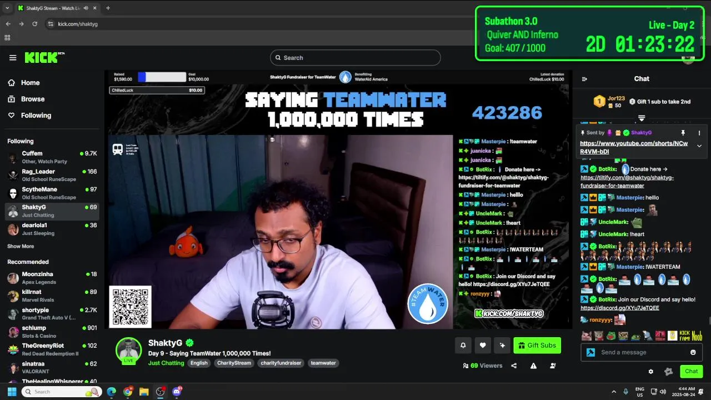Click the gray badge icon beside Chat button
The width and height of the screenshot is (711, 400).
[669, 371]
